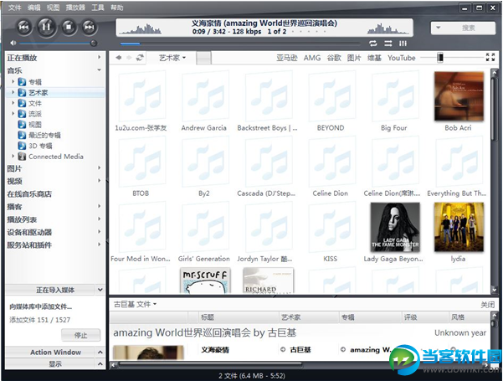Screen dimensions: 503x381
Task: Expand the 图片 section
Action: pyautogui.click(x=99, y=167)
